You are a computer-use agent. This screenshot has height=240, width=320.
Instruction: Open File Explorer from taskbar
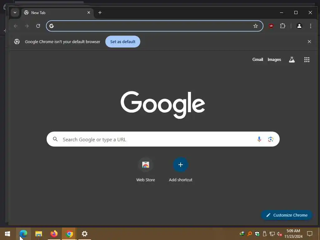[38, 234]
